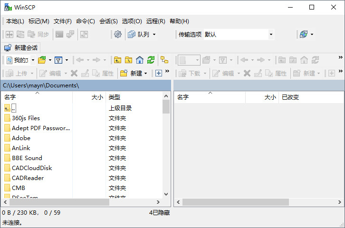
Task: Refresh the local directory listing
Action: pos(151,60)
